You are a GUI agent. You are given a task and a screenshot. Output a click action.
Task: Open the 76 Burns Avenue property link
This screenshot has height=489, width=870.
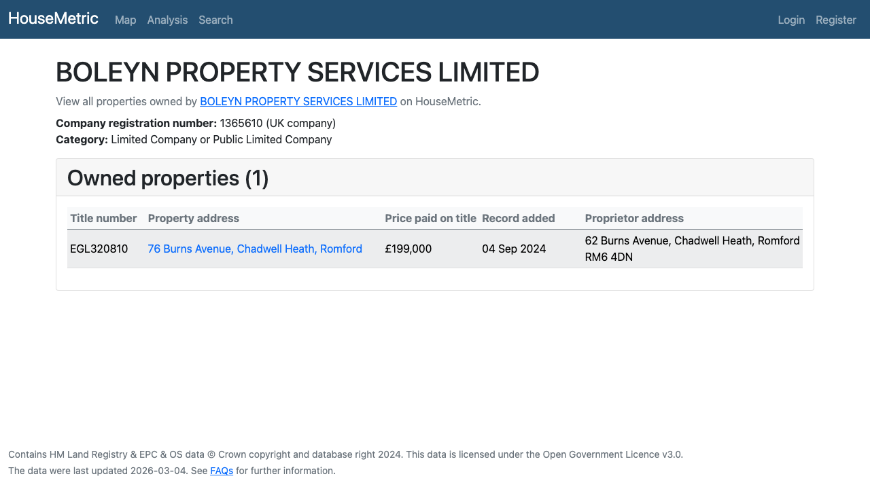255,249
